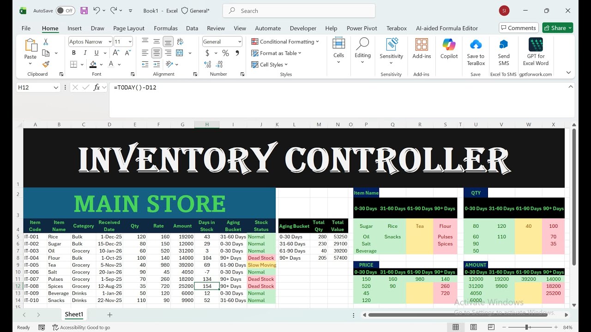Apply the accounting dollar format icon
This screenshot has height=332, width=591.
(x=207, y=53)
